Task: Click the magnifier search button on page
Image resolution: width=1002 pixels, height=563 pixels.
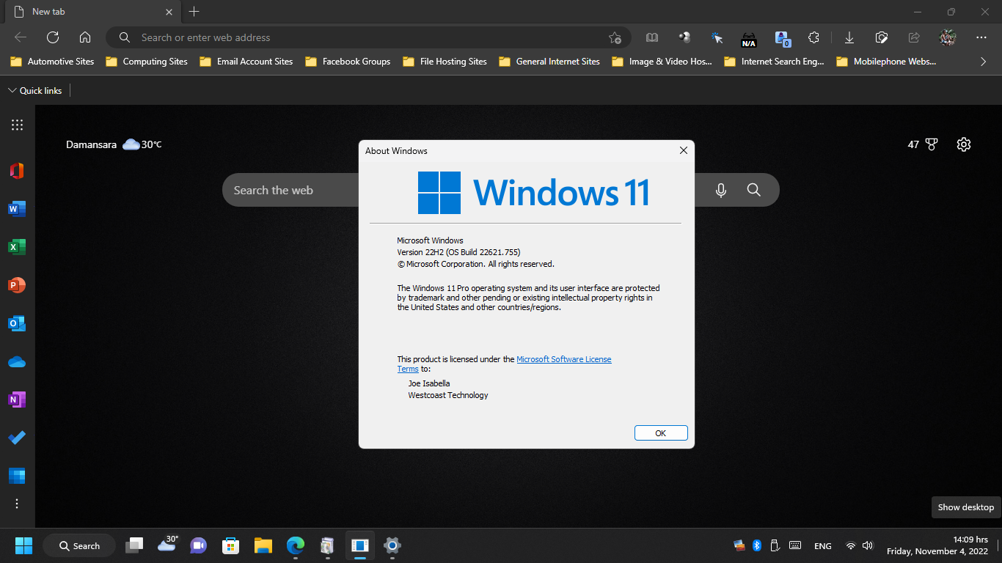Action: (753, 190)
